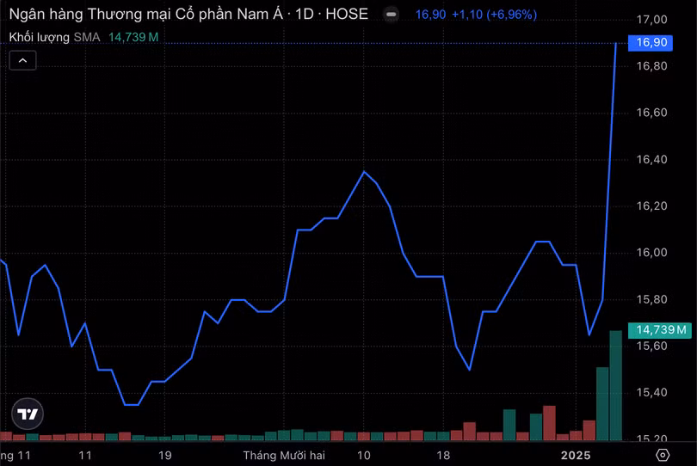Click the 19 date label on time axis

click(165, 455)
